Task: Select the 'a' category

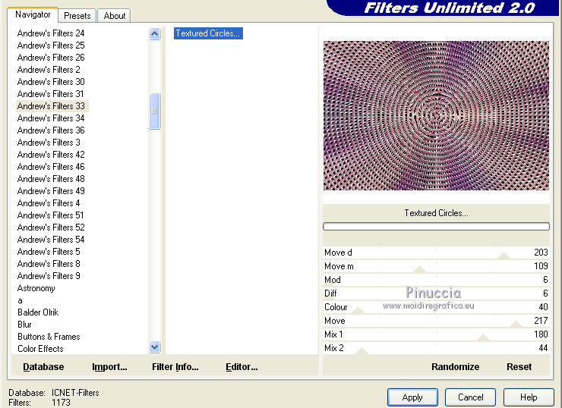Action: tap(20, 300)
